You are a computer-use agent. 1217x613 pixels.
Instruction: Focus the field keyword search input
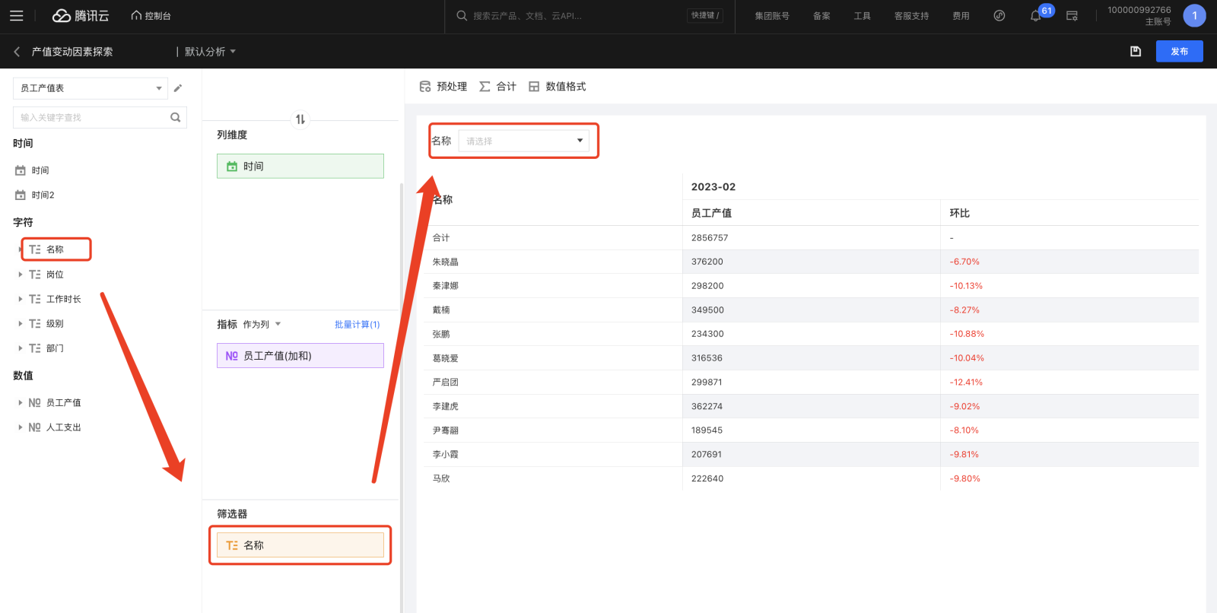tap(90, 117)
